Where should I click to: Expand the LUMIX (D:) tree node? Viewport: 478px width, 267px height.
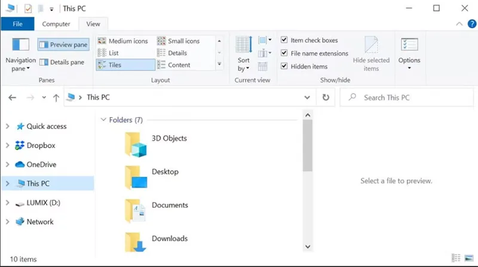[8, 202]
